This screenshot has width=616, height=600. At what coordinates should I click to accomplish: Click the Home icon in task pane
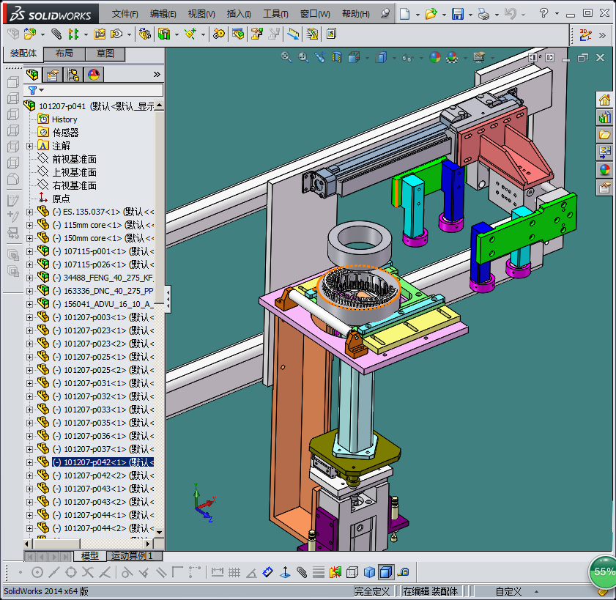[x=604, y=100]
